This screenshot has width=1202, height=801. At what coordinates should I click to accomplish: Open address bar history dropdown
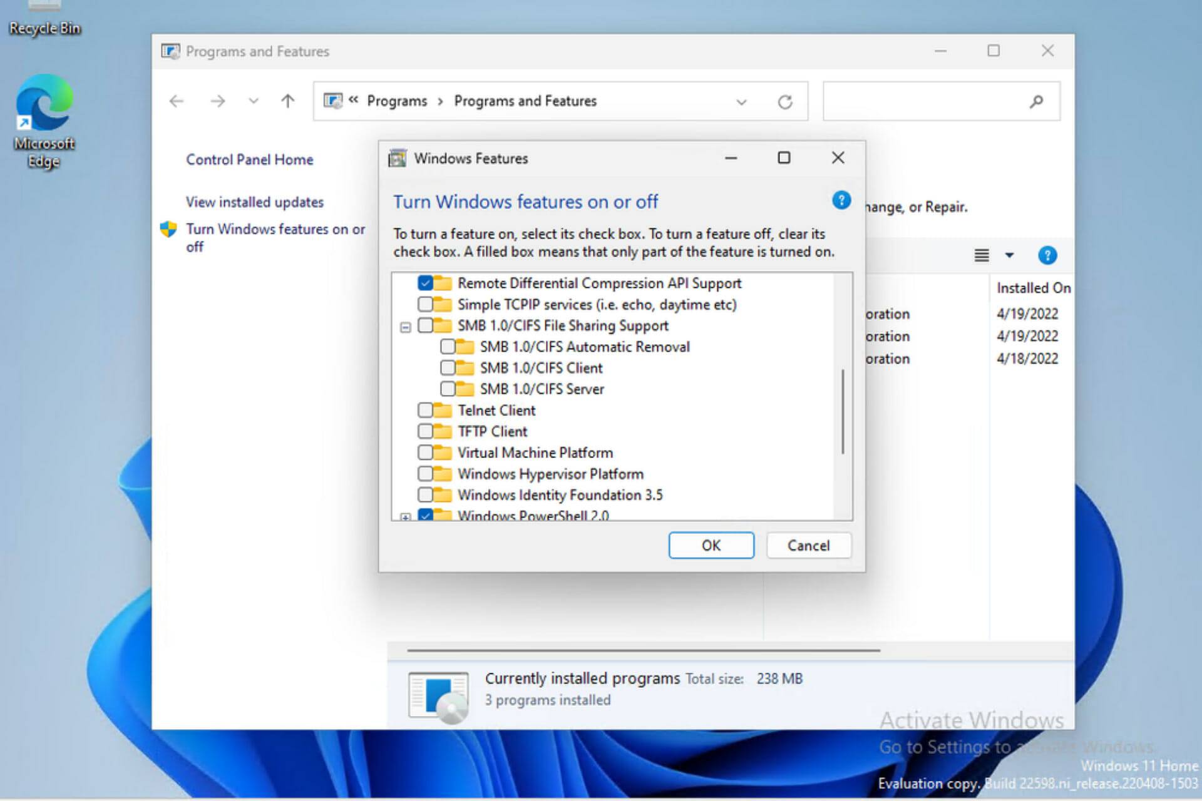click(741, 101)
